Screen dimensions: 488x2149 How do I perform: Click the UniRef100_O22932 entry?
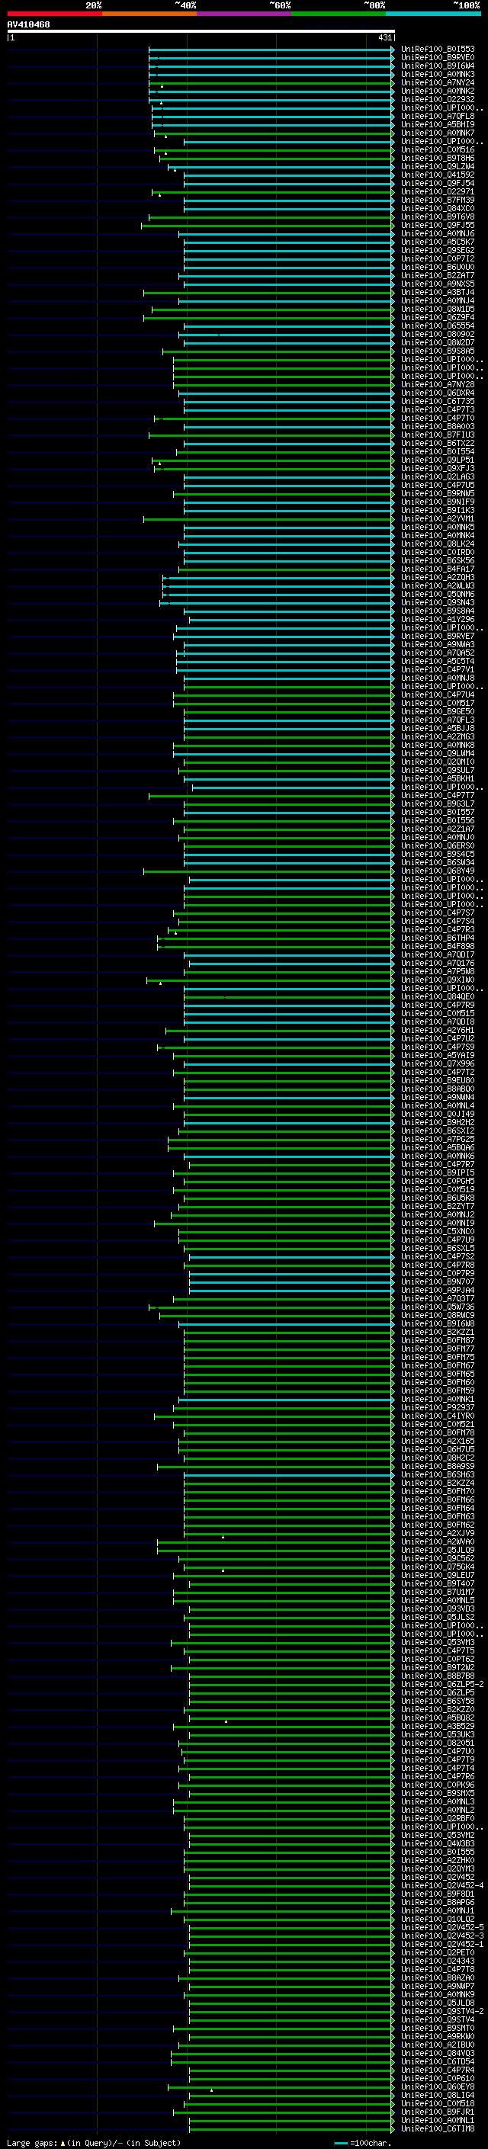pyautogui.click(x=437, y=100)
